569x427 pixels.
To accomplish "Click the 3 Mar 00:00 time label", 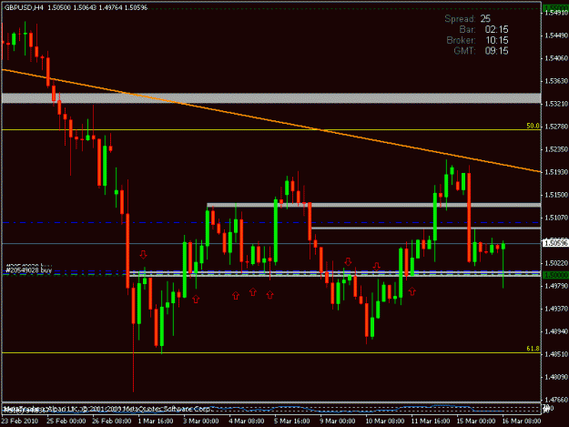I will click(x=200, y=421).
